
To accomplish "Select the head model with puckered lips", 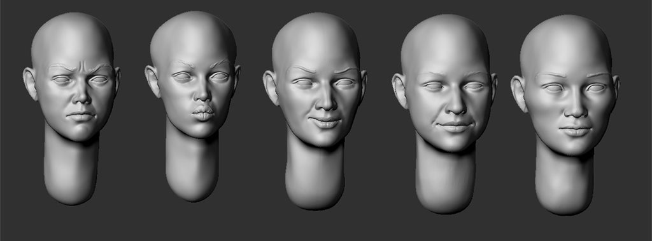I will (x=192, y=106).
